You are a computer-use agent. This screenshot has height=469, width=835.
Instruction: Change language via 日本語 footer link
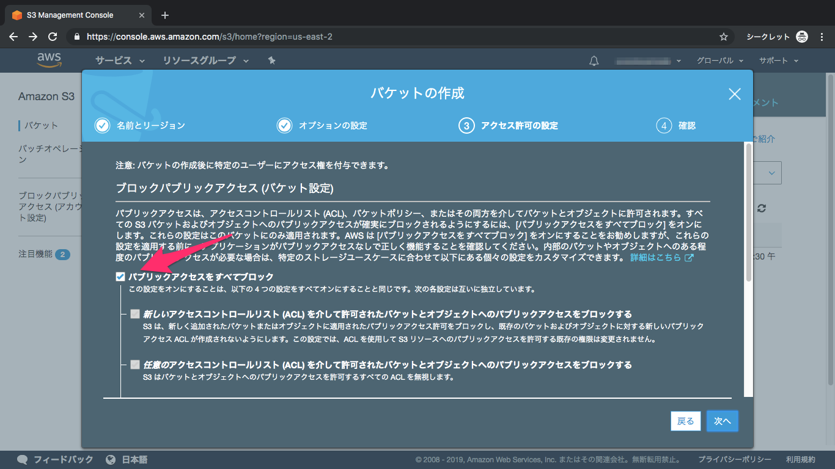(134, 459)
